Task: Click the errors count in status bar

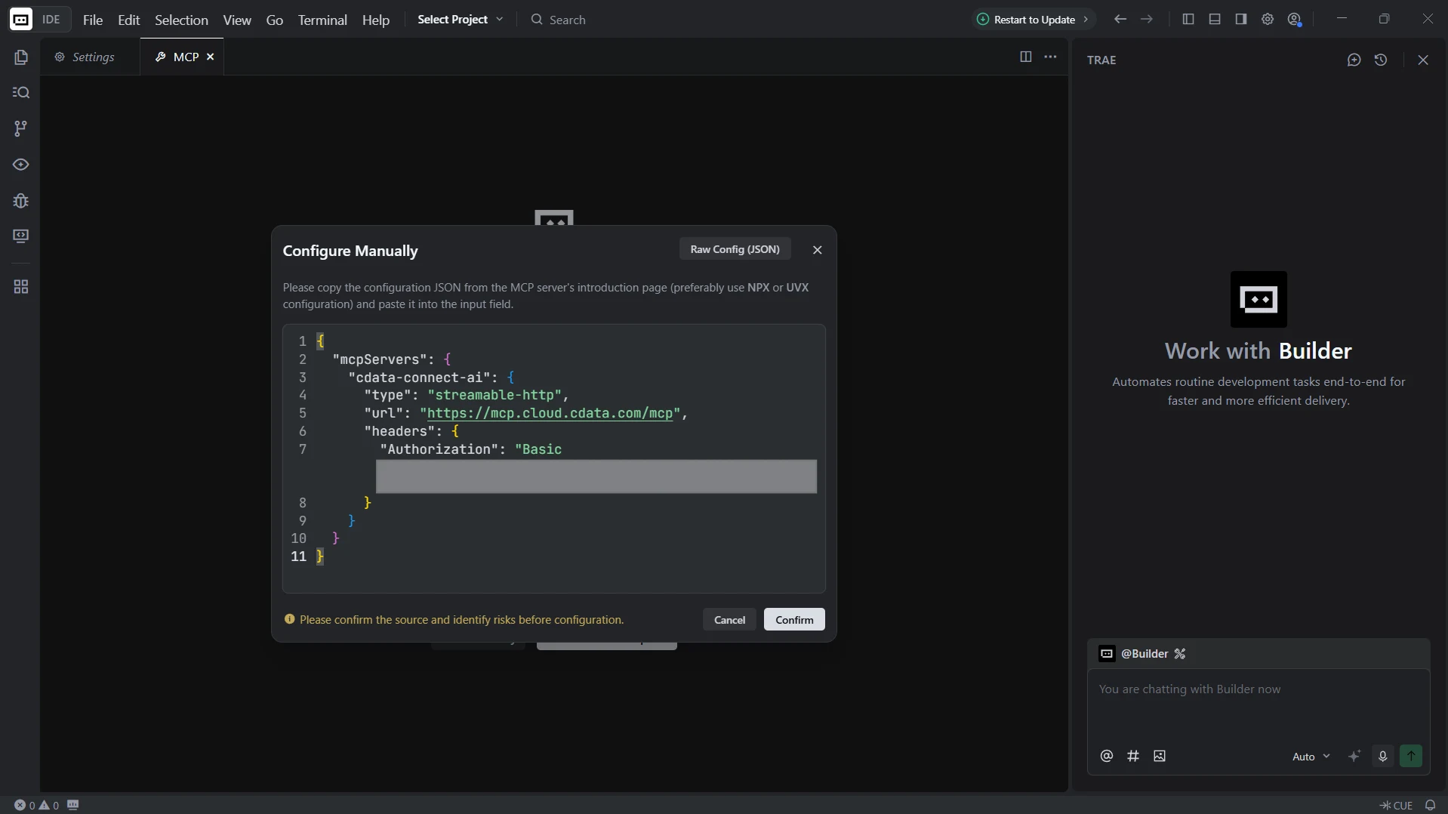Action: point(25,806)
